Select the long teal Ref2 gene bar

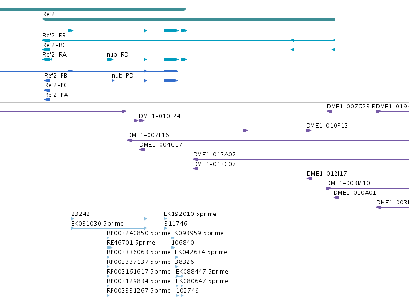(x=189, y=19)
